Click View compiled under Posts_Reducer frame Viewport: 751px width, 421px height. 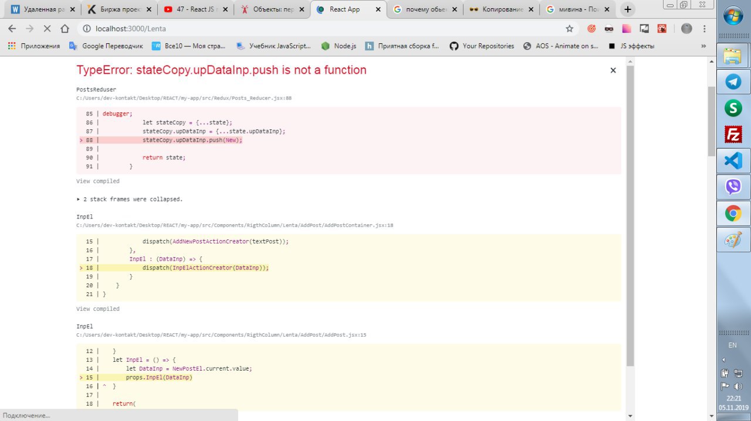(x=97, y=182)
